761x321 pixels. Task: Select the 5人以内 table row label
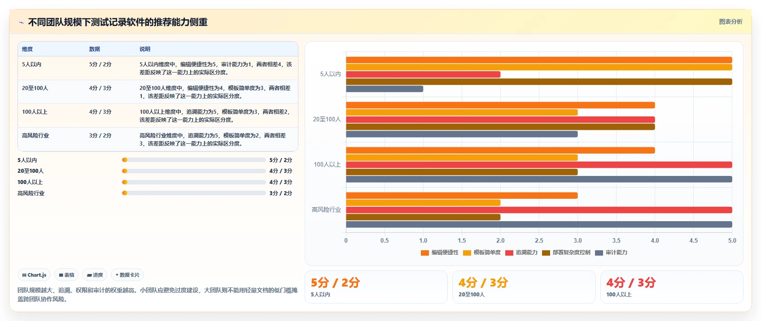tap(31, 64)
